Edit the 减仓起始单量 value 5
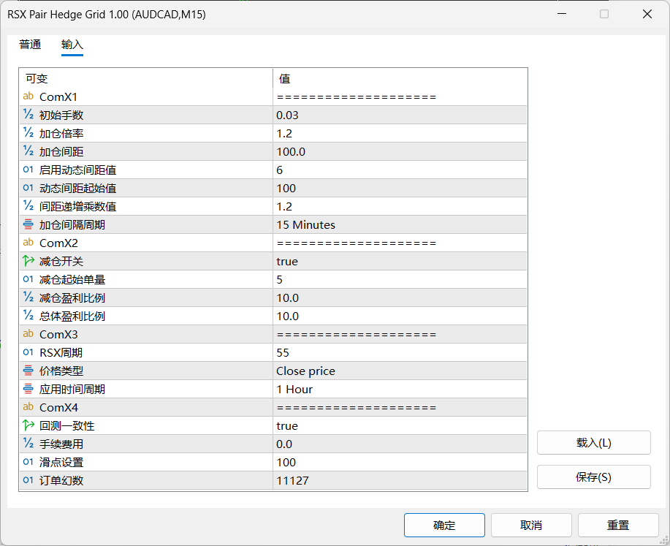670x546 pixels. [400, 280]
